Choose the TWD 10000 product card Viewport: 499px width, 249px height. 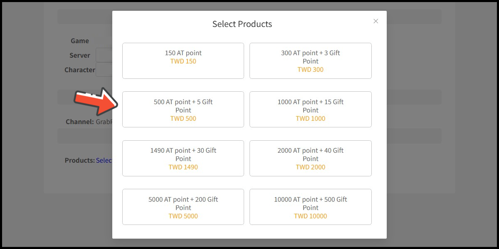click(310, 207)
